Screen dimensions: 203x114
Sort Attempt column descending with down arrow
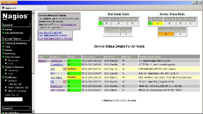point(135,57)
